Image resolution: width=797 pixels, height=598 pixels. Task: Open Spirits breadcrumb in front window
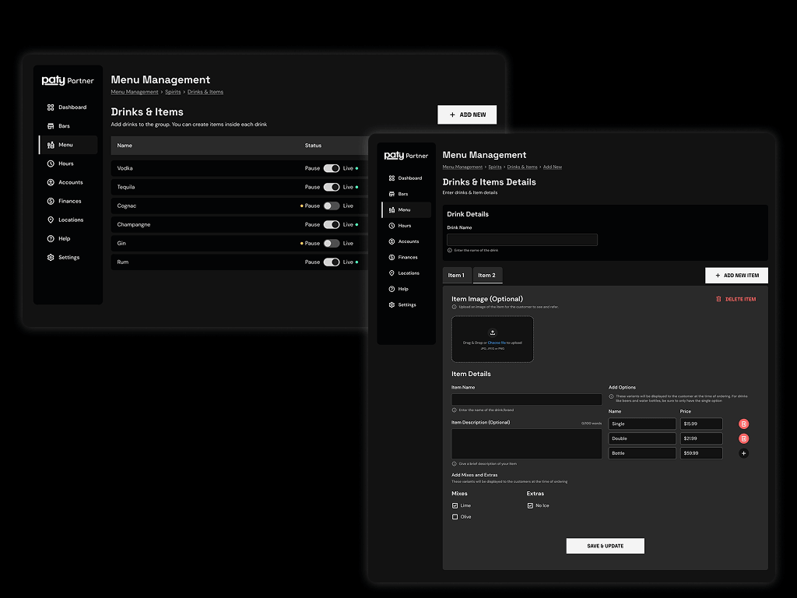(495, 167)
